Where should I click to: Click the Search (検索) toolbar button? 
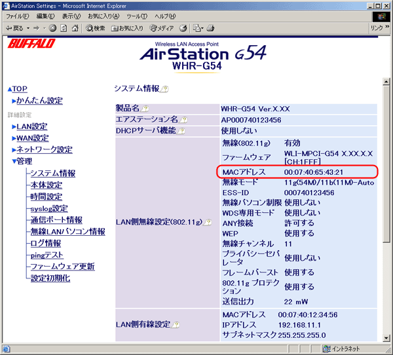point(95,28)
